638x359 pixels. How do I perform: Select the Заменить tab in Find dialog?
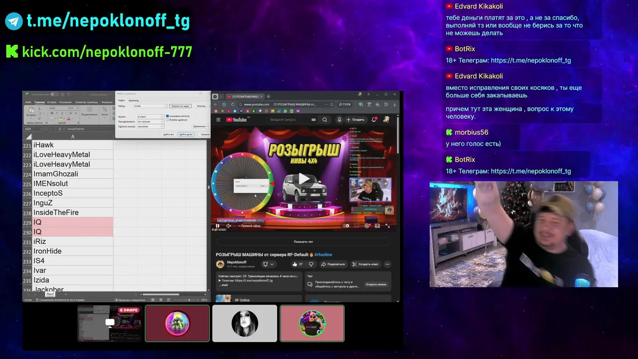click(134, 100)
